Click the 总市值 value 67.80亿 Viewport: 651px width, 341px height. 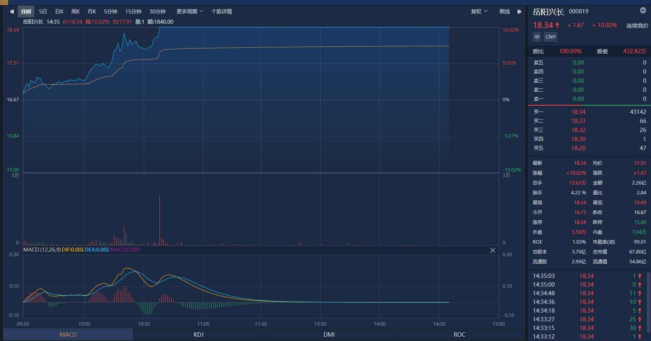pyautogui.click(x=638, y=252)
